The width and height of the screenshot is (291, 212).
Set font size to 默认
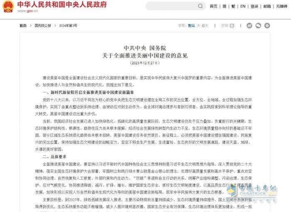click(x=192, y=26)
